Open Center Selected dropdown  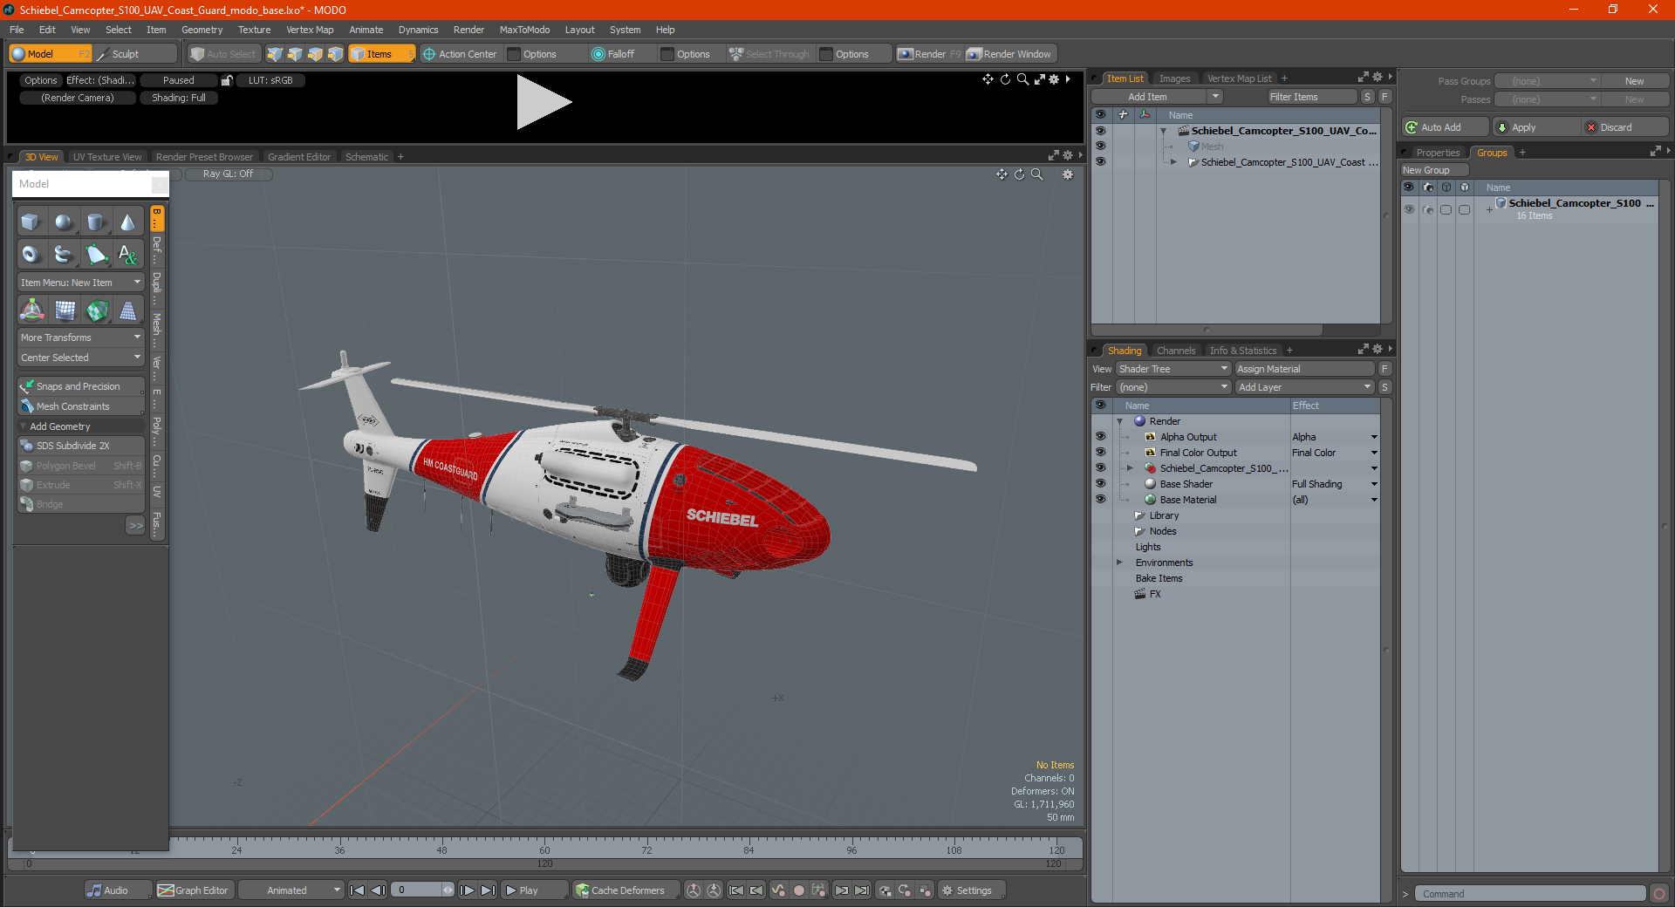(81, 358)
